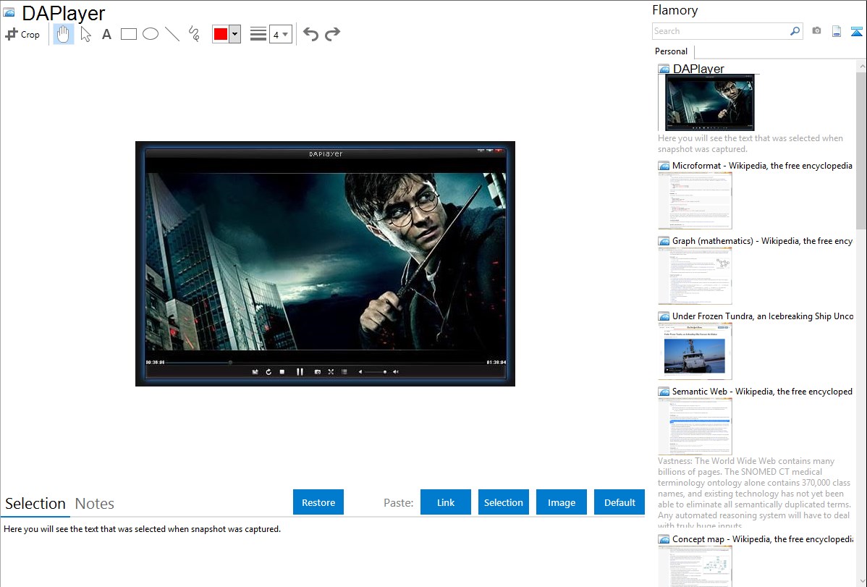
Task: Select the Crop tool
Action: click(x=22, y=34)
